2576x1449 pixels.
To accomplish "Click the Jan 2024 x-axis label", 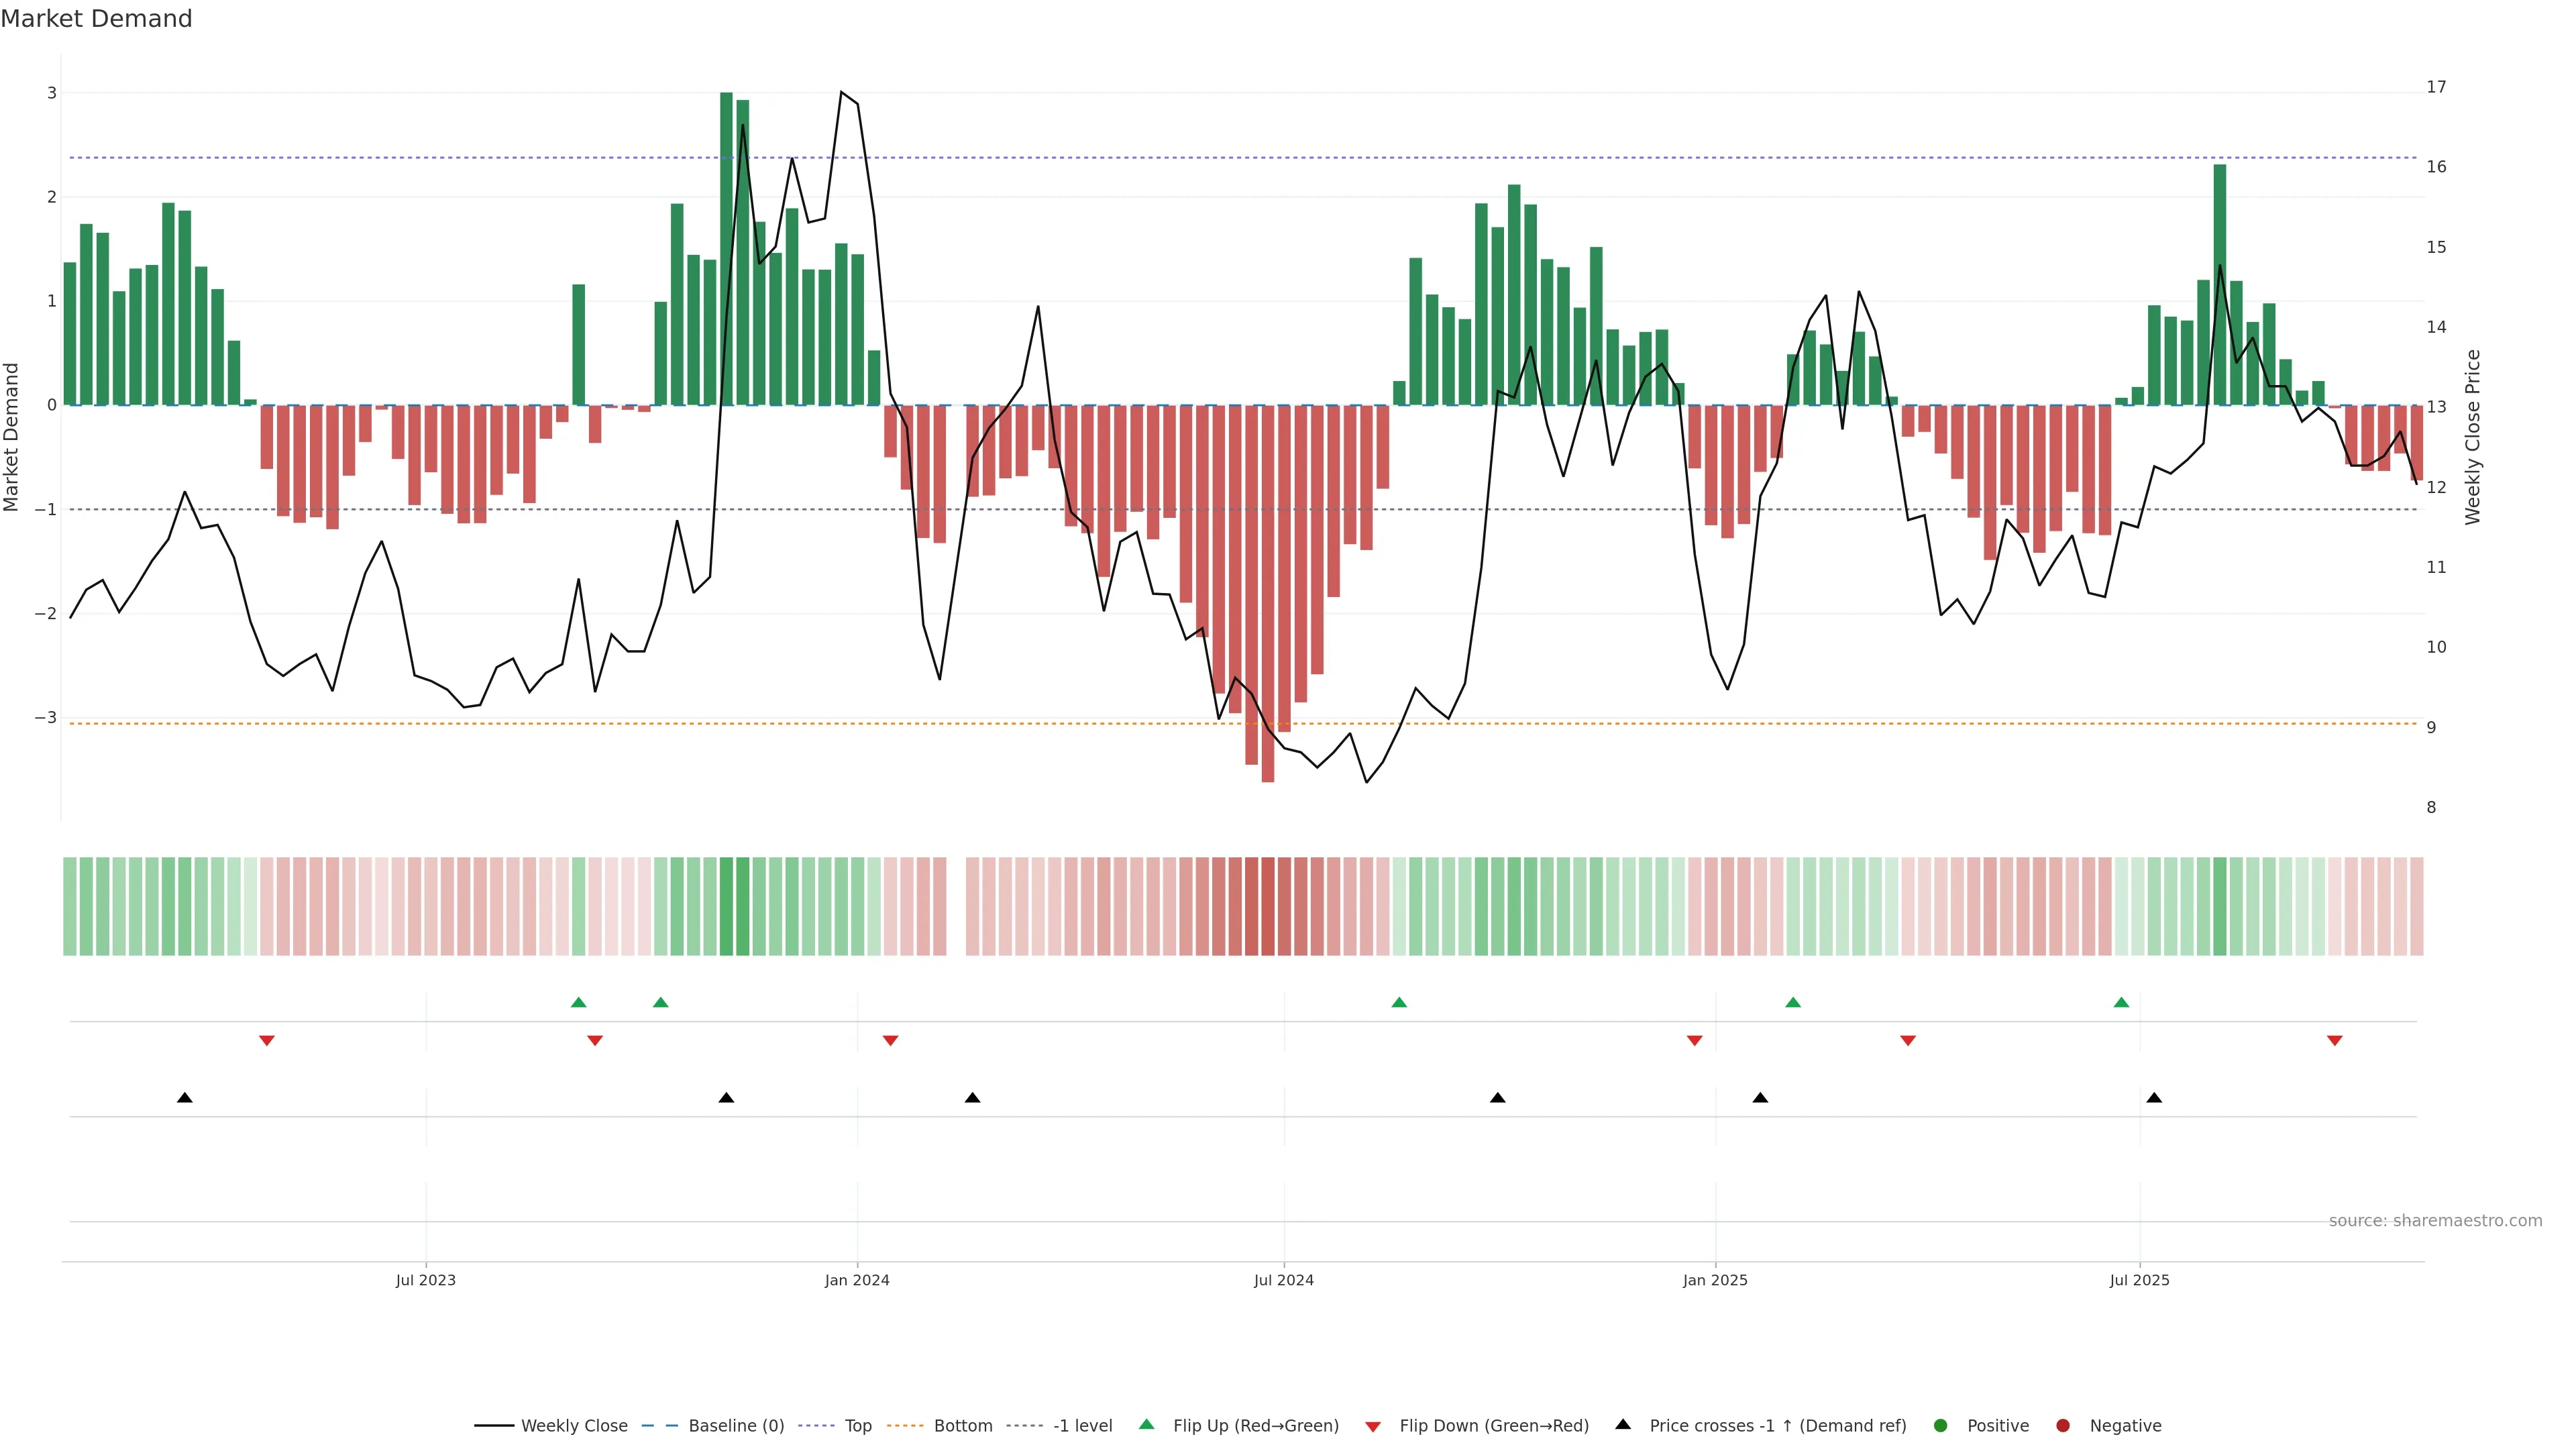I will 857,1280.
